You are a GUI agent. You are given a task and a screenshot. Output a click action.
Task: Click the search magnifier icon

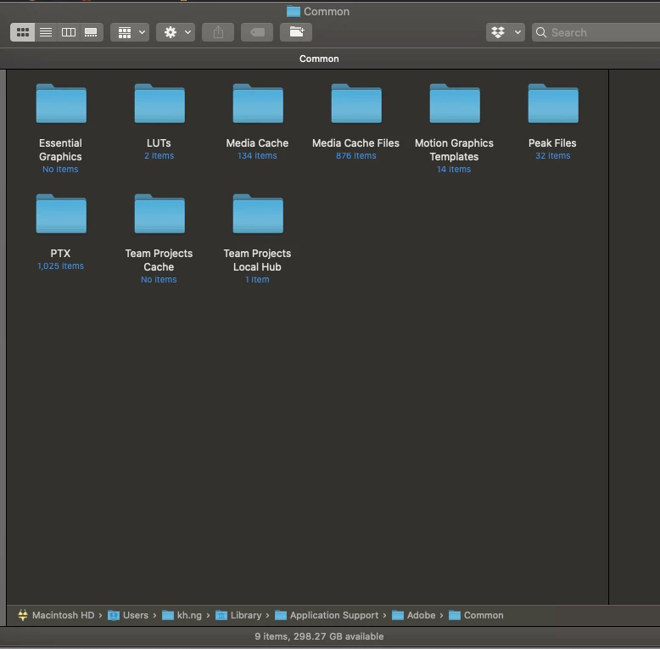point(541,32)
